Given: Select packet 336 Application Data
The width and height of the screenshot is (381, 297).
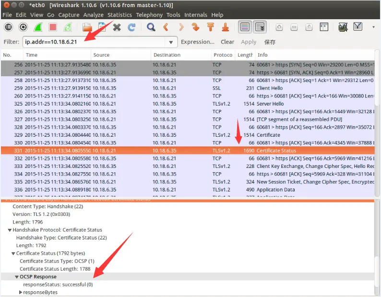Looking at the screenshot, I should (188, 190).
